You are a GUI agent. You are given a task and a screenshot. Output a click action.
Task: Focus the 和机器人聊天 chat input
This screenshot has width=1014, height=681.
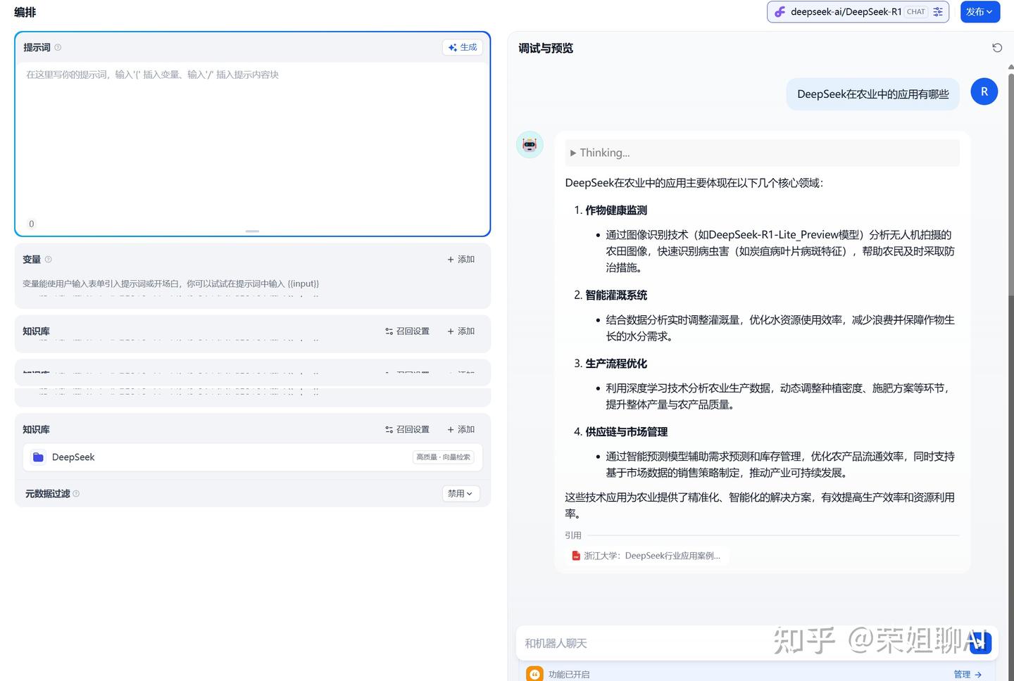(x=743, y=643)
